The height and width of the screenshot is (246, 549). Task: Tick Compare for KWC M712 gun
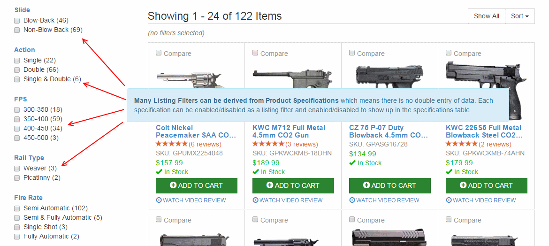click(x=255, y=53)
